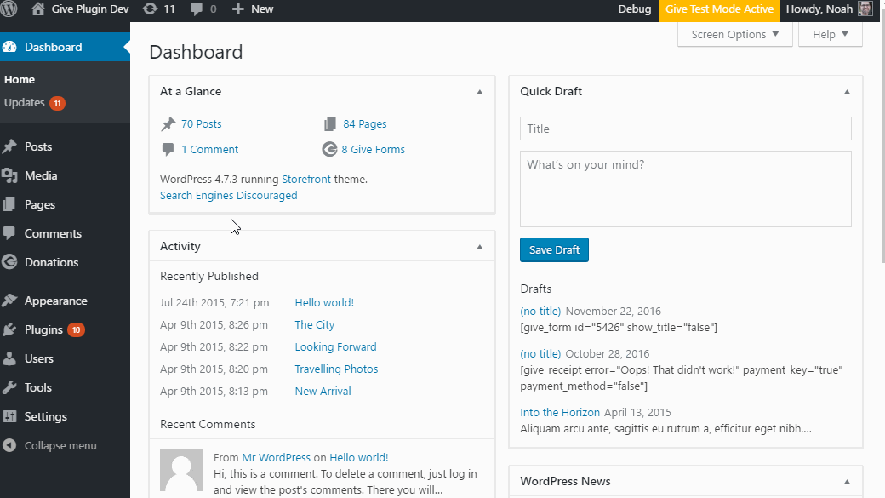Click the Users person icon in sidebar
The width and height of the screenshot is (885, 498).
click(x=9, y=358)
